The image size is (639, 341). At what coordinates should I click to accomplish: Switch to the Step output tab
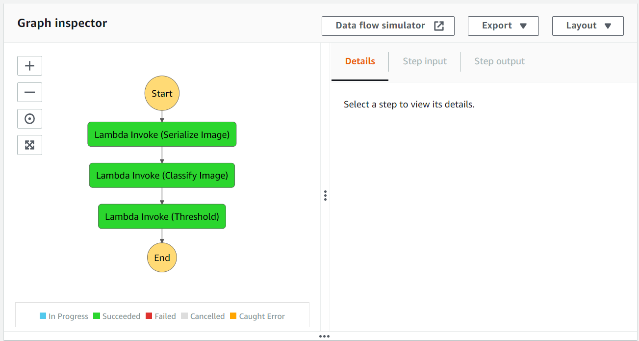tap(499, 61)
